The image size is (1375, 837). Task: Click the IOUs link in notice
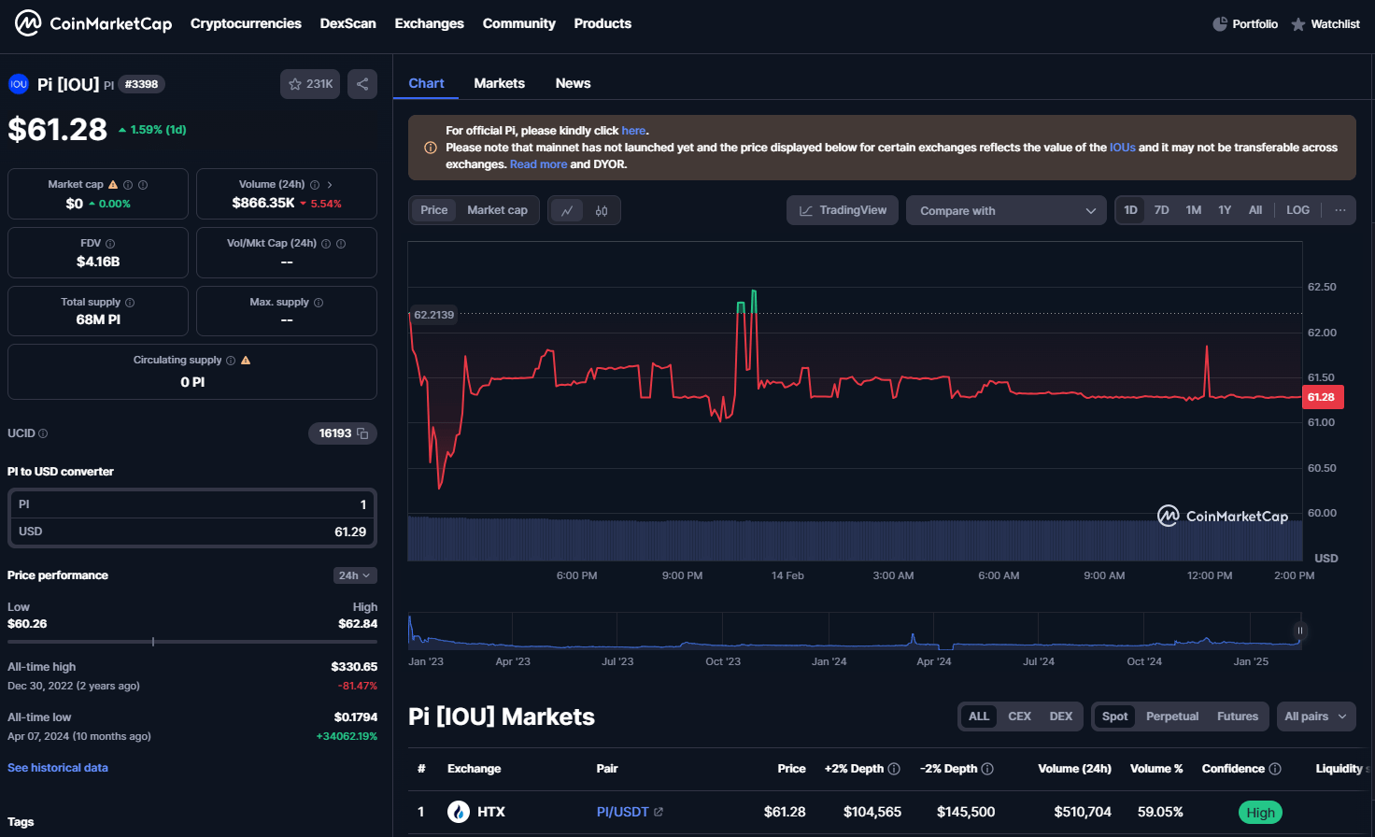coord(1123,148)
